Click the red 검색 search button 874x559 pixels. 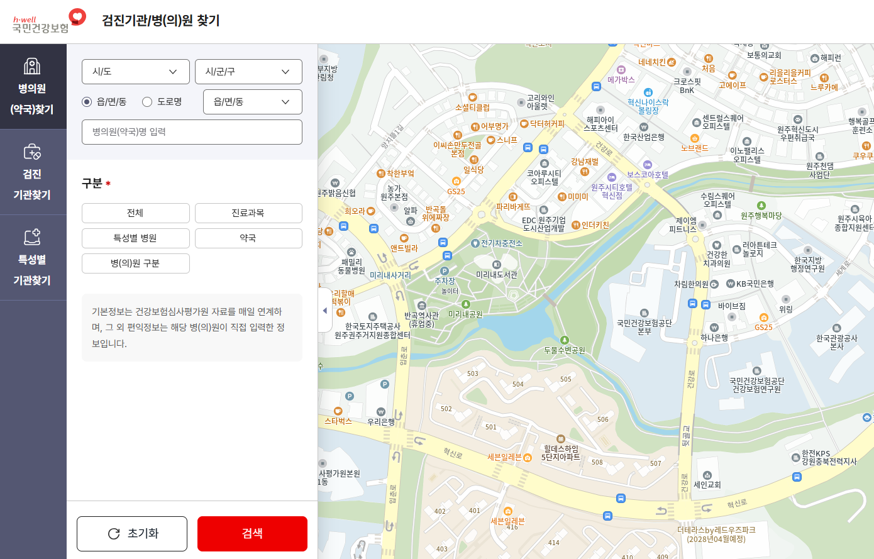[252, 534]
